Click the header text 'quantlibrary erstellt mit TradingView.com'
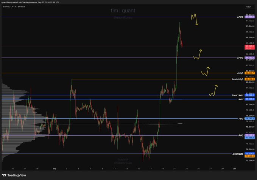The width and height of the screenshot is (257, 180). (x=19, y=2)
